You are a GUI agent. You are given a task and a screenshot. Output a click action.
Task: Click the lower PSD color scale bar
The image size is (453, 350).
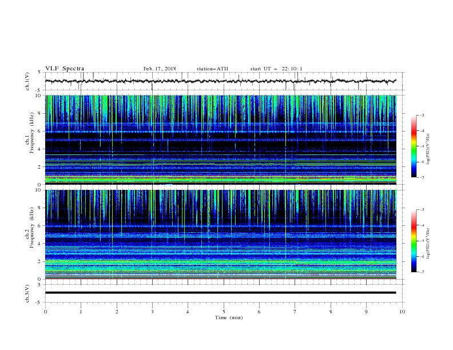click(x=414, y=241)
